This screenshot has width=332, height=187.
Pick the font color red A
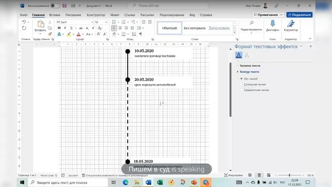tap(78, 34)
